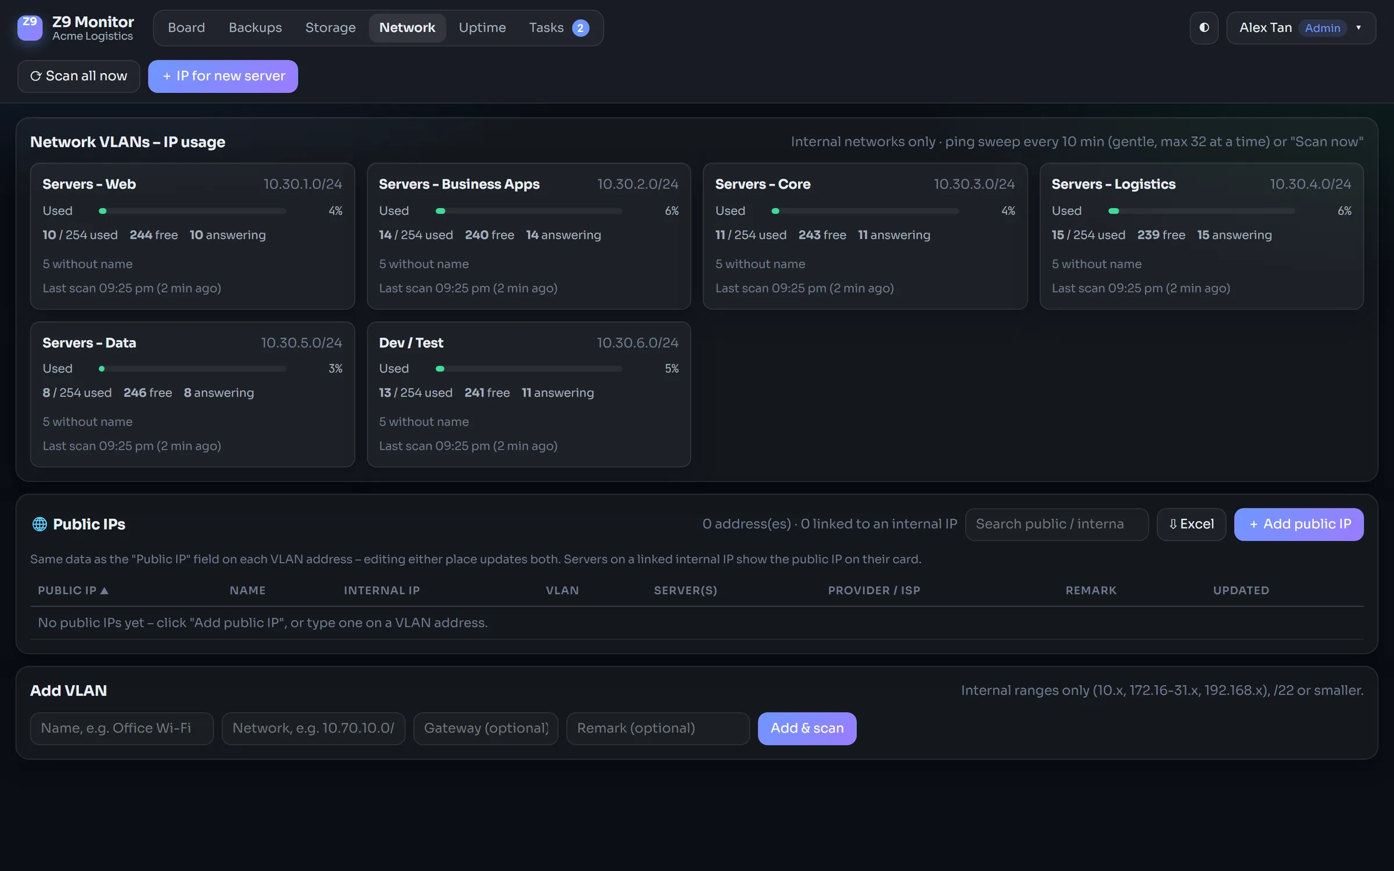The height and width of the screenshot is (871, 1394).
Task: Go to the Storage tab
Action: pos(330,28)
